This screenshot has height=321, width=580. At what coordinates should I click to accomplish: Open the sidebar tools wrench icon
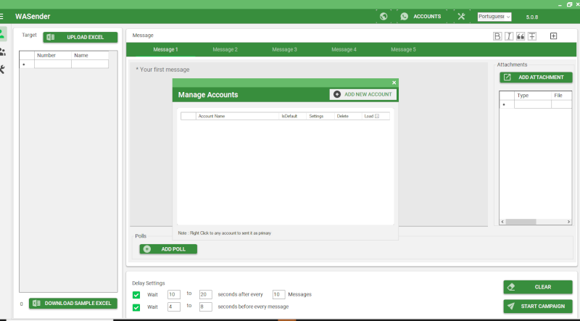(2, 70)
